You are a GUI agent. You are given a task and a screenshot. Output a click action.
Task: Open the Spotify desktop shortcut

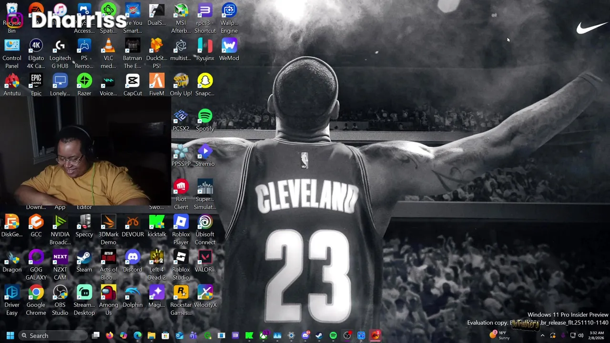pos(205,120)
